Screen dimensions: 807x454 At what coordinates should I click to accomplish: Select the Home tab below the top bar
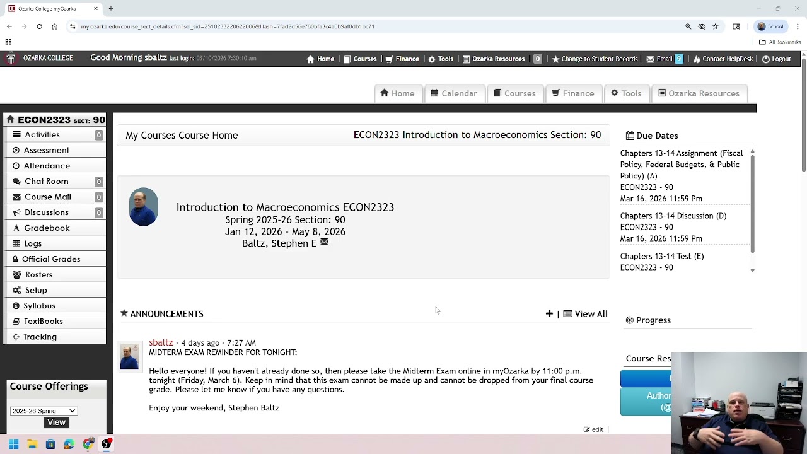click(x=398, y=93)
